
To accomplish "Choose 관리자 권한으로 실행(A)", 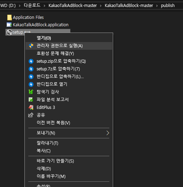I will point(69,46).
